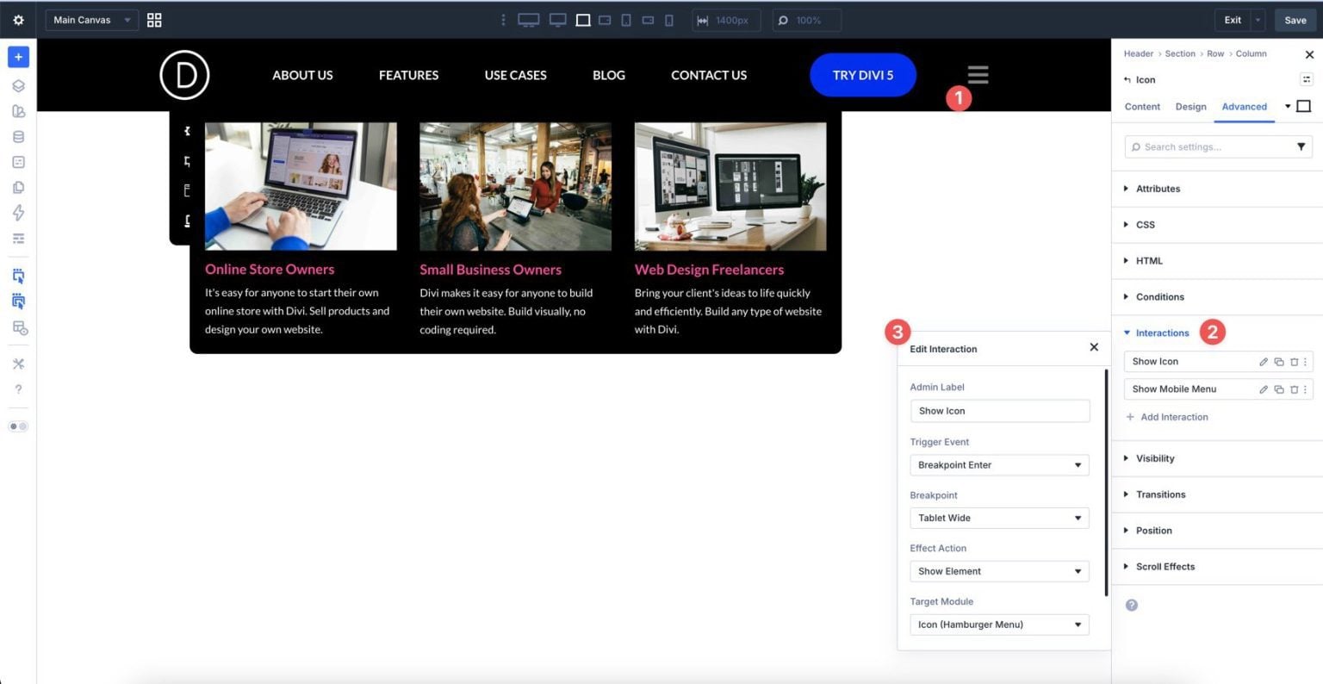
Task: Open the Web Design Freelancers thumbnail
Action: (730, 186)
